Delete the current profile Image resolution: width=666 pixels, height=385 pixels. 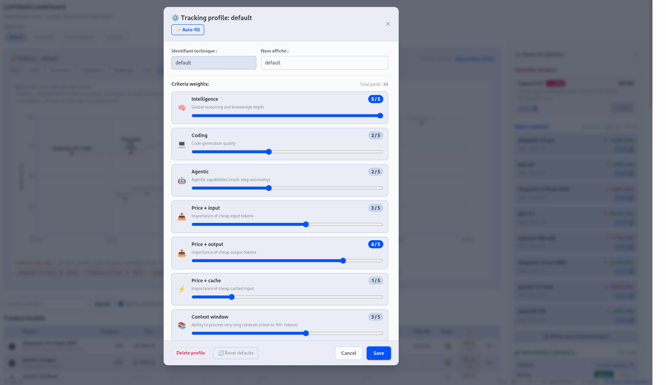click(x=191, y=353)
